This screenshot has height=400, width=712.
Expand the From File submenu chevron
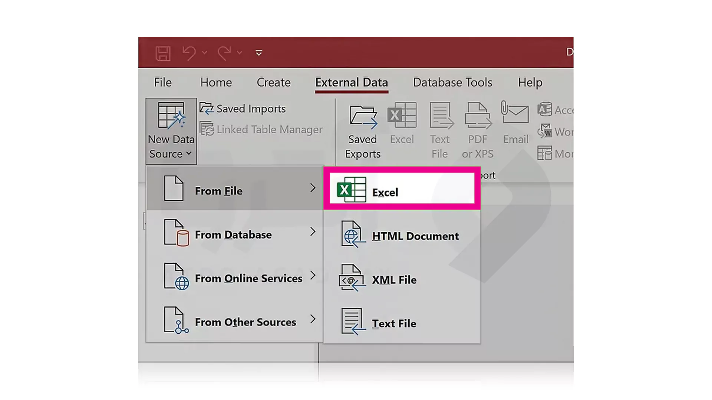pyautogui.click(x=313, y=188)
